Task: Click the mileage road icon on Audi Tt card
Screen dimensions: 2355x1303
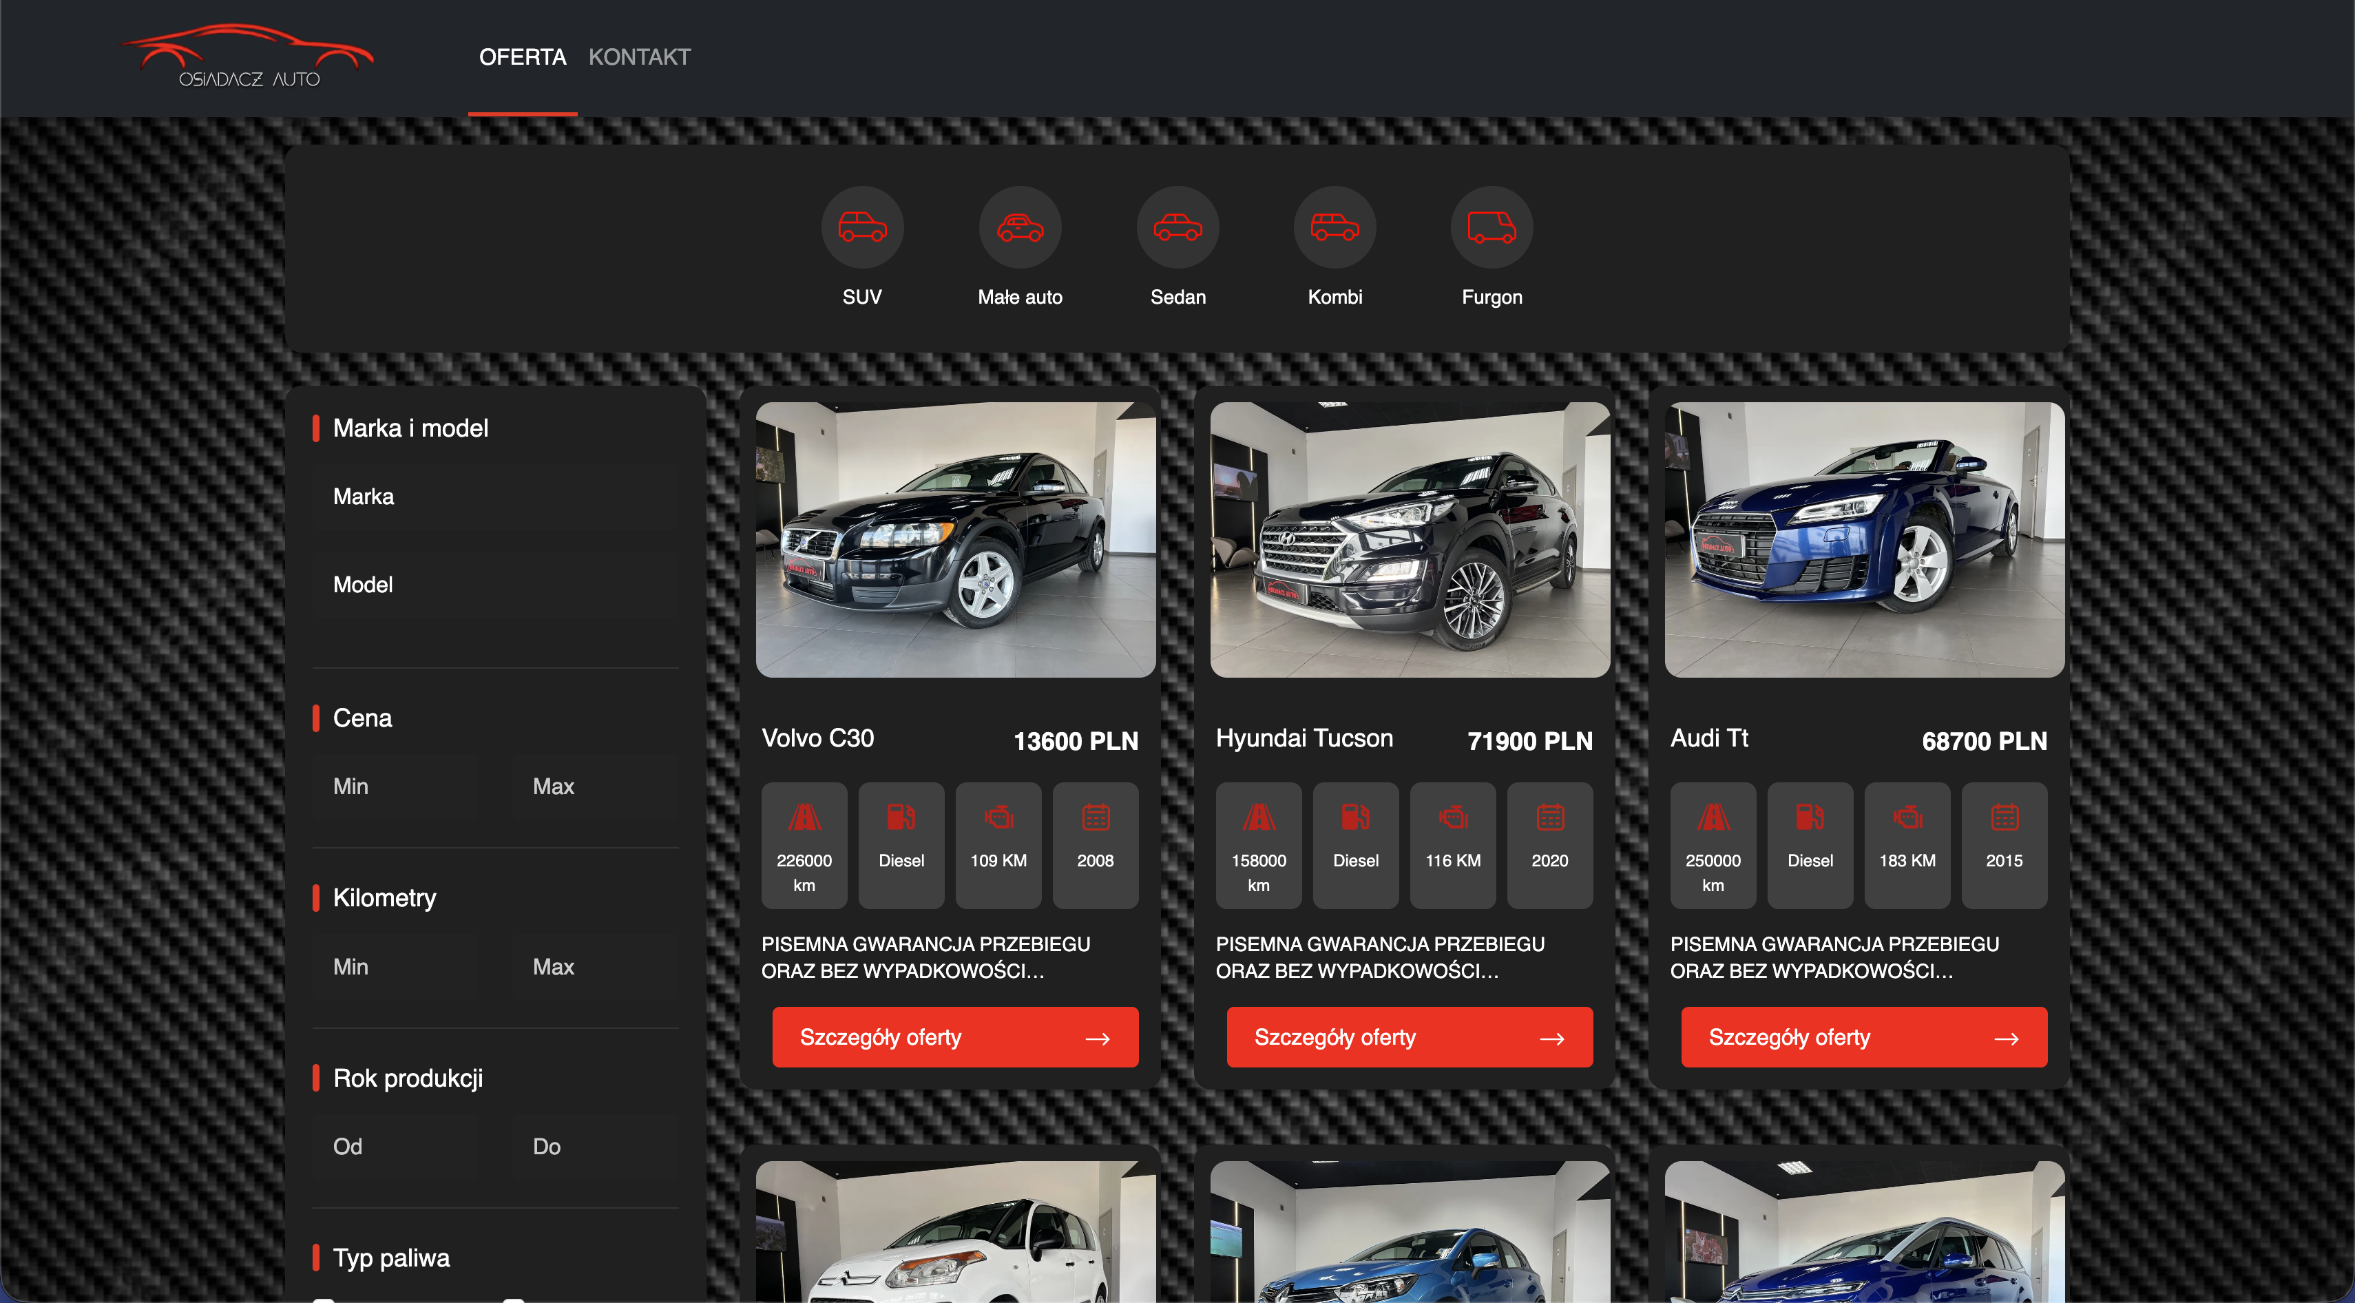Action: [1713, 817]
